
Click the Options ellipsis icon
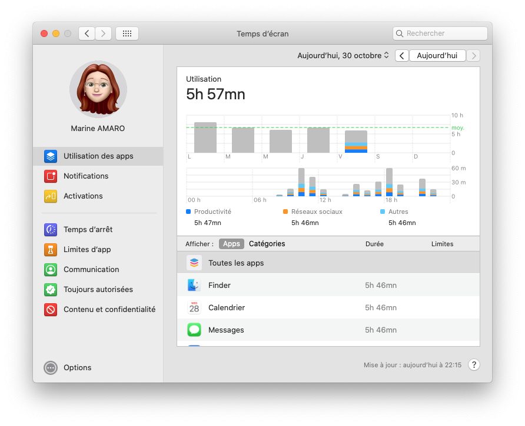(51, 368)
